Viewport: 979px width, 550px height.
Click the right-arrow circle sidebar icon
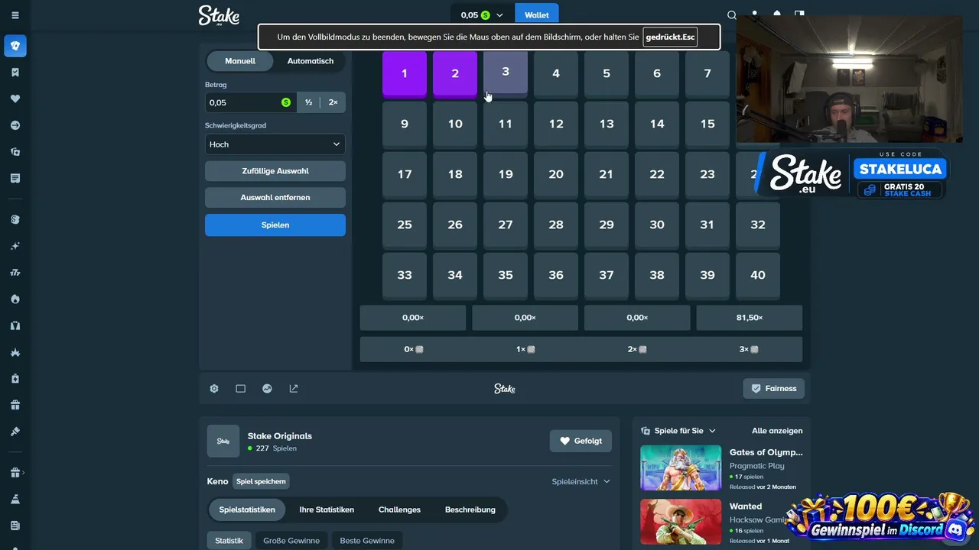15,125
